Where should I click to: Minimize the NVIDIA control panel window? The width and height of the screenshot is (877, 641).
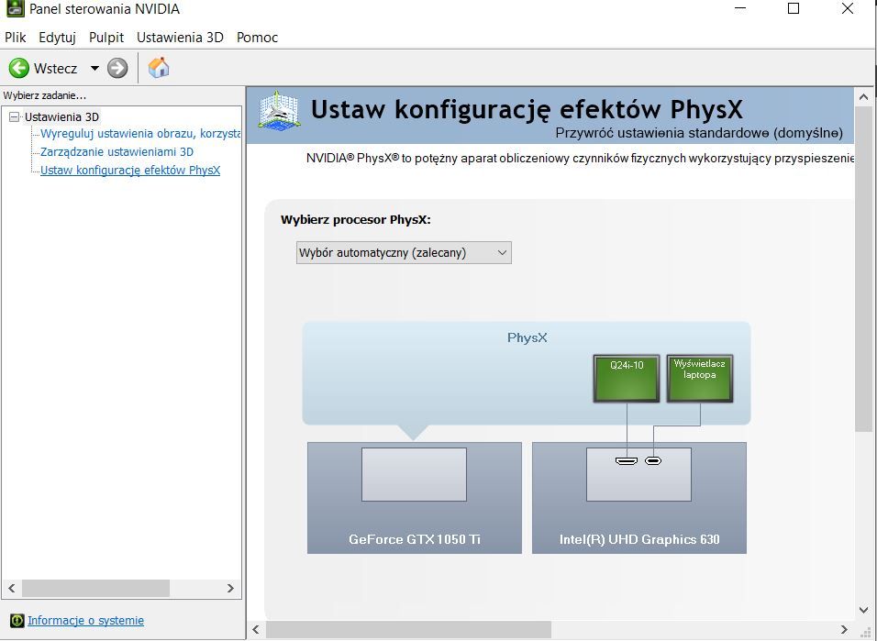click(x=740, y=8)
